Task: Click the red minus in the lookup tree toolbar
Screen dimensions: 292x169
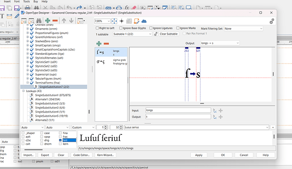Action: coord(55,20)
